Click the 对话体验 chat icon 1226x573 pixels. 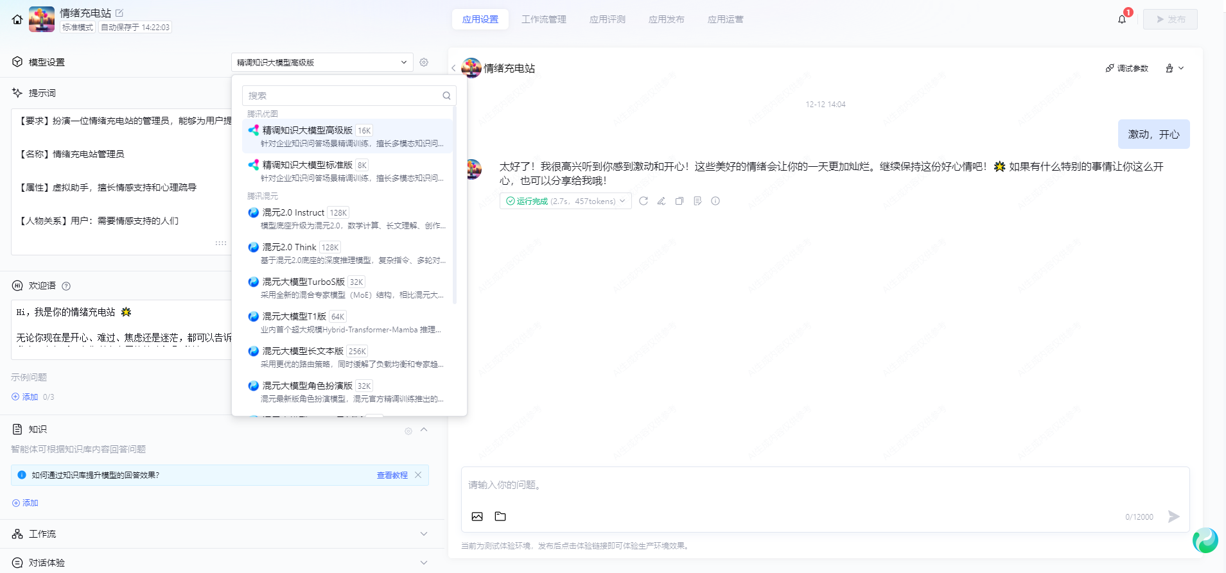tap(17, 563)
